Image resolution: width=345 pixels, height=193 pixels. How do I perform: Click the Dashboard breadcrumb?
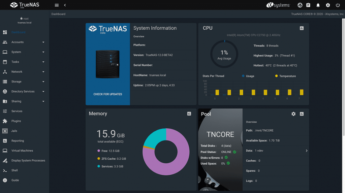58,14
